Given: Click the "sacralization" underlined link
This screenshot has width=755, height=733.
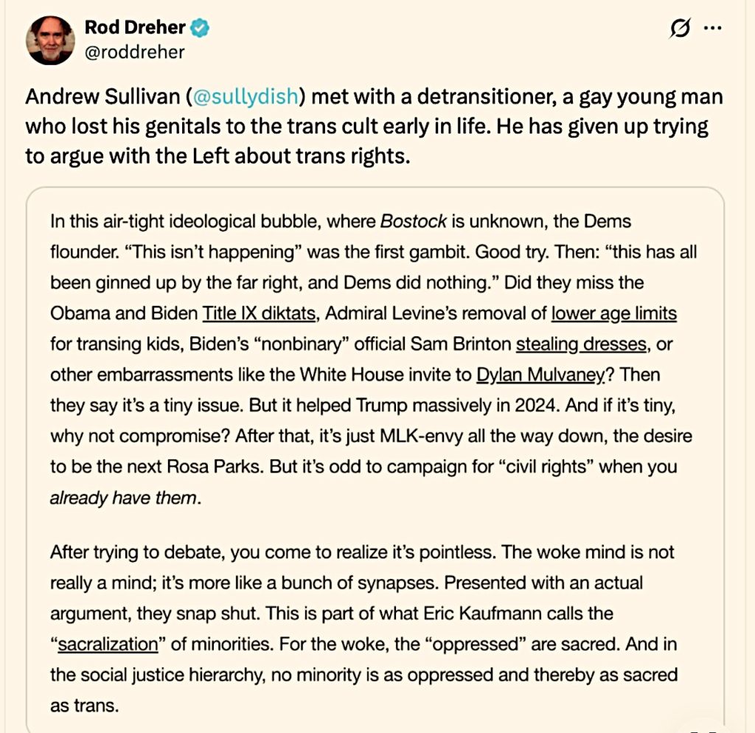Looking at the screenshot, I should 108,644.
